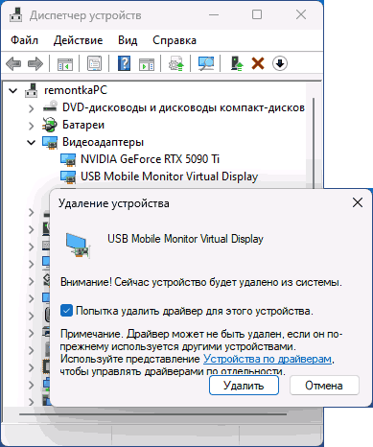Open the Файл menu
The height and width of the screenshot is (447, 373).
click(x=24, y=40)
